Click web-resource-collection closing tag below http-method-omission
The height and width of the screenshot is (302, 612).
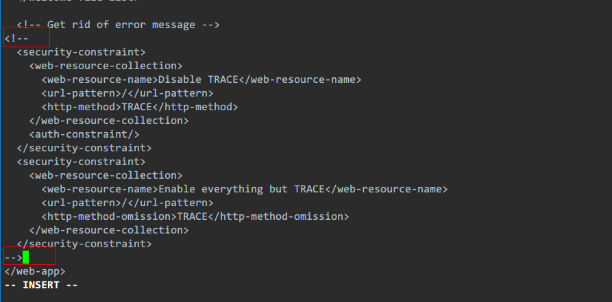[109, 230]
